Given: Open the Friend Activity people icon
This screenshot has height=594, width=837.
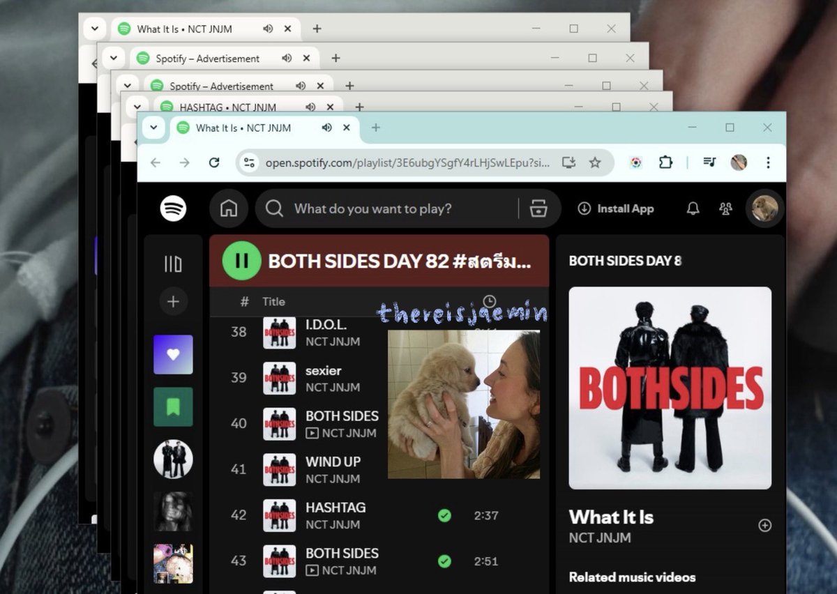Looking at the screenshot, I should coord(726,208).
